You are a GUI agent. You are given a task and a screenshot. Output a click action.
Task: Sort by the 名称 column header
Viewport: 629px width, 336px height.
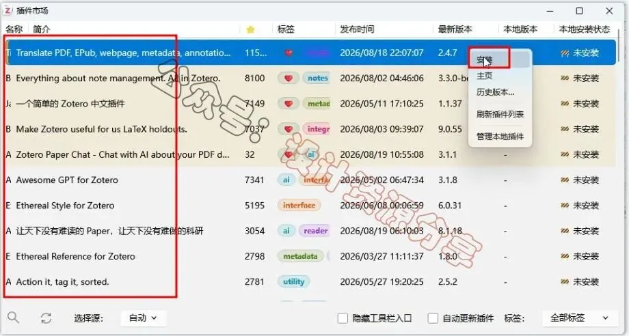click(14, 29)
